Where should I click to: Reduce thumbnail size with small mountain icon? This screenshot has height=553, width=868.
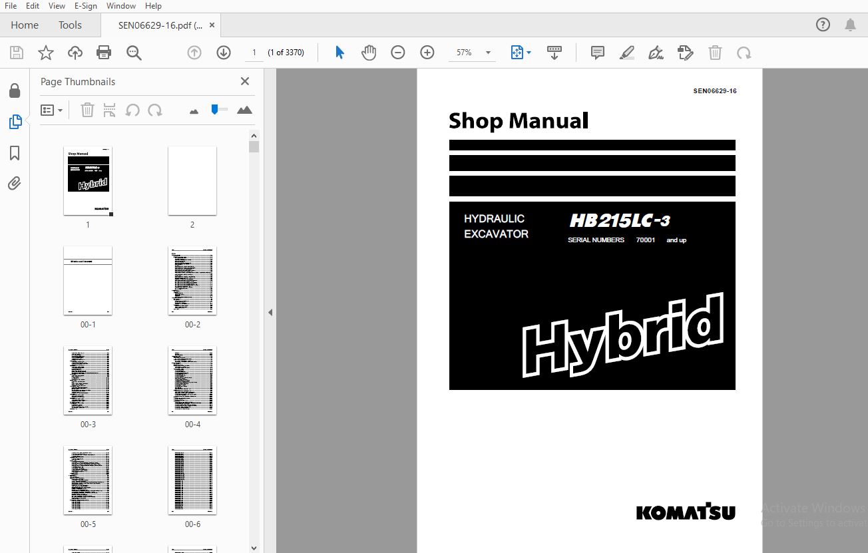pyautogui.click(x=194, y=111)
